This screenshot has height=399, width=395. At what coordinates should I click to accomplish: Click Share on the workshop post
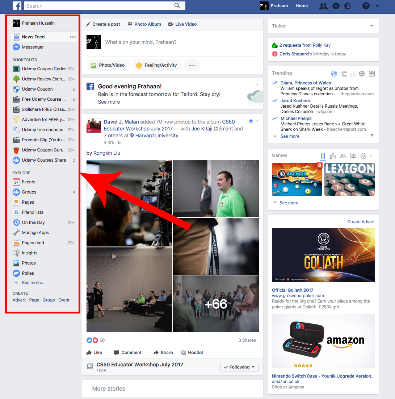(163, 353)
